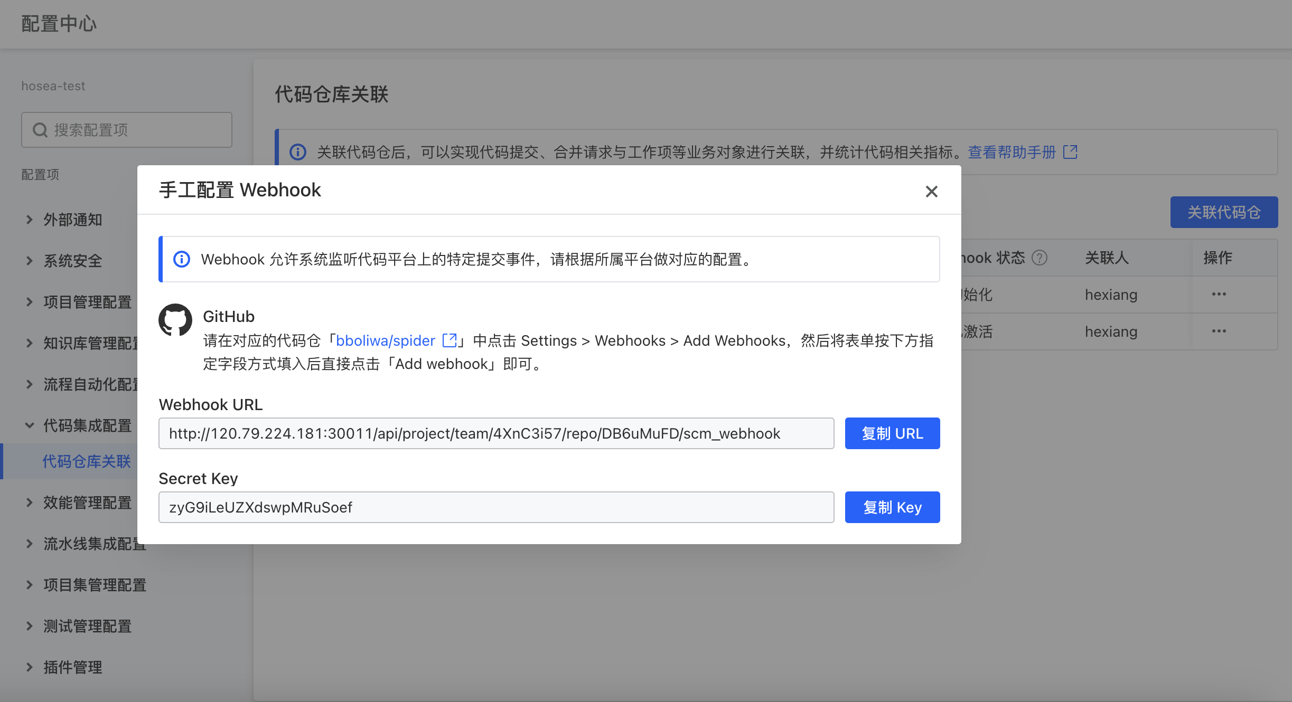Expand 知识库管理配置 chevron
Image resolution: width=1292 pixels, height=702 pixels.
coord(30,343)
